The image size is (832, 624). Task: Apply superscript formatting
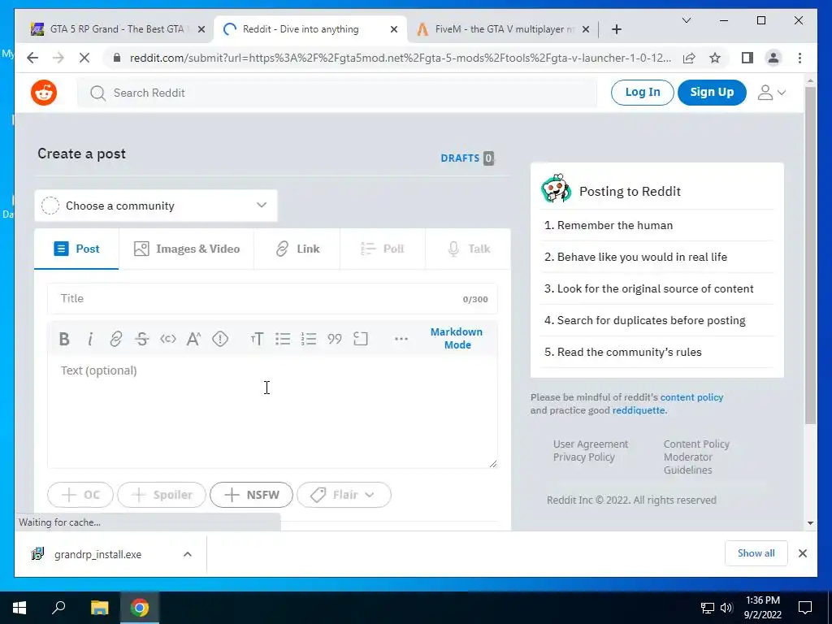193,339
